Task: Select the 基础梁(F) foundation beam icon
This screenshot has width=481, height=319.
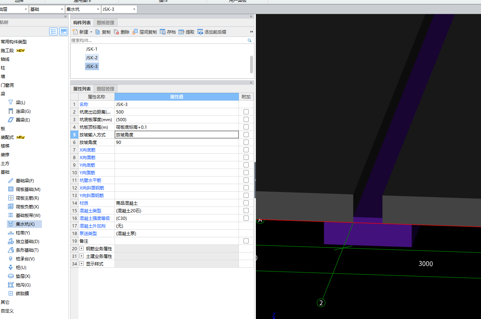Action: (x=10, y=181)
